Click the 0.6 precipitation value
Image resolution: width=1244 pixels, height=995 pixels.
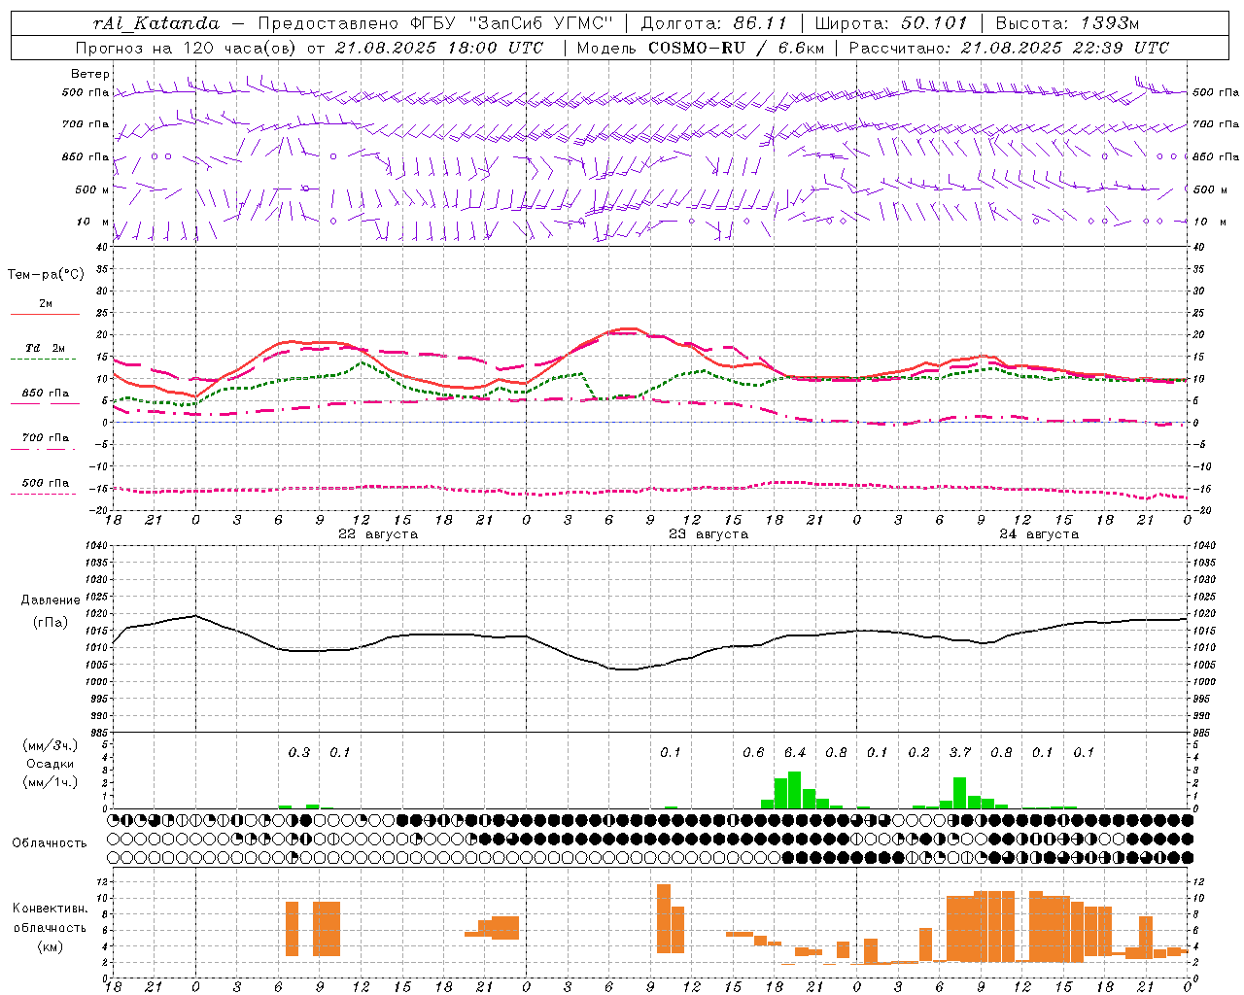tap(753, 752)
